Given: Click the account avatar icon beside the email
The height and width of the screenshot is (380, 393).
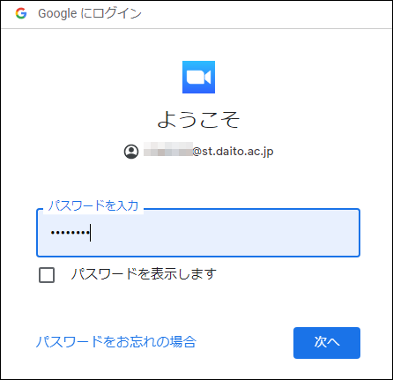Looking at the screenshot, I should [131, 152].
